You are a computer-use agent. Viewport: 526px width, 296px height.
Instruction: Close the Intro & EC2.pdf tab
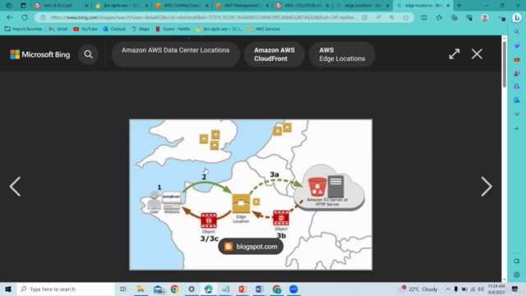tap(86, 6)
